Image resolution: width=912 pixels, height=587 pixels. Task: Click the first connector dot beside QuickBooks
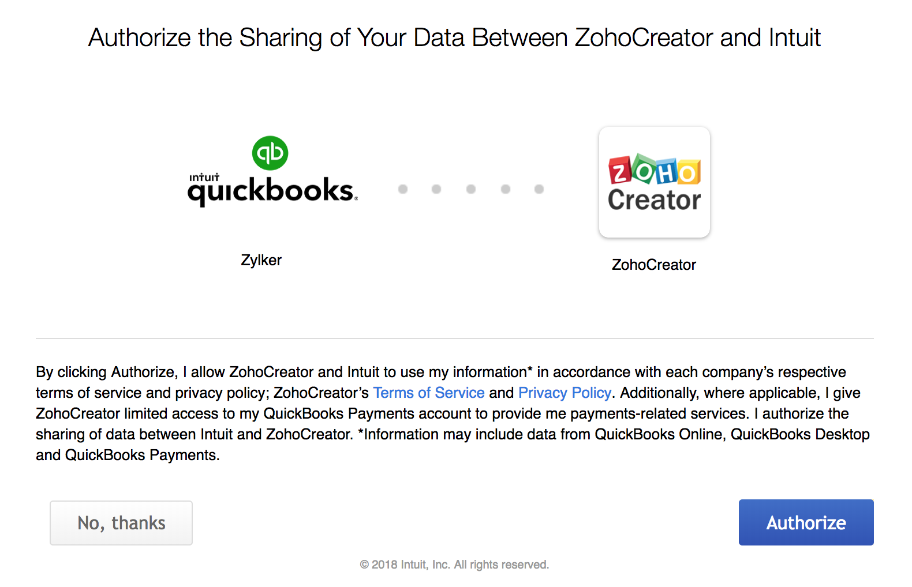pos(403,189)
